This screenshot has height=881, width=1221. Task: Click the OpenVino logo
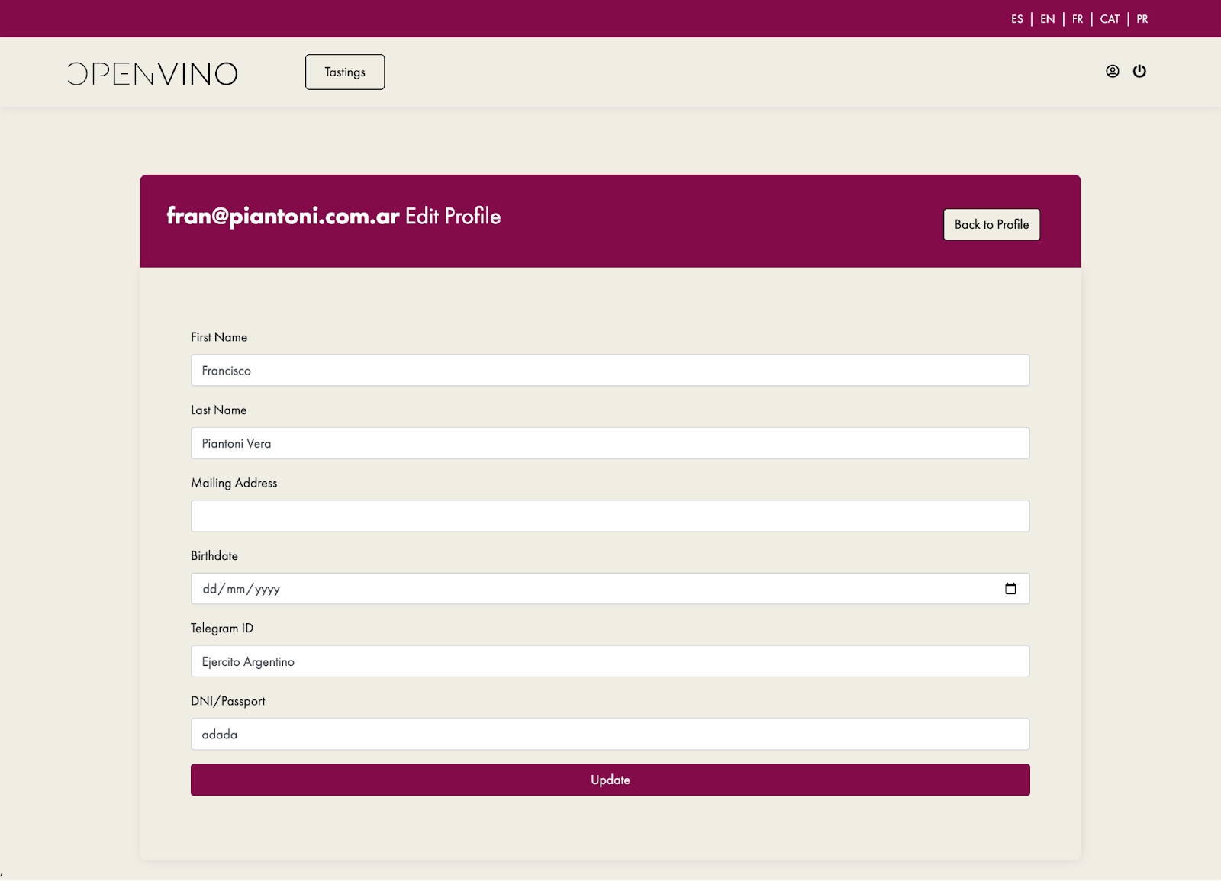click(x=153, y=73)
